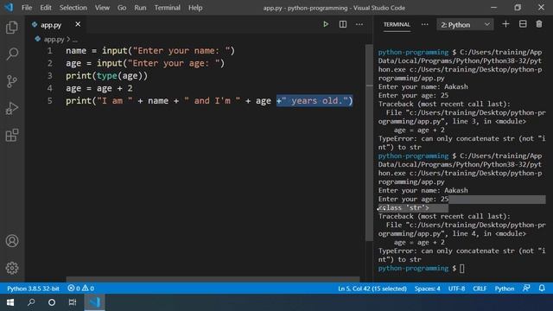
Task: Click line number 5 in the gutter
Action: [50, 101]
